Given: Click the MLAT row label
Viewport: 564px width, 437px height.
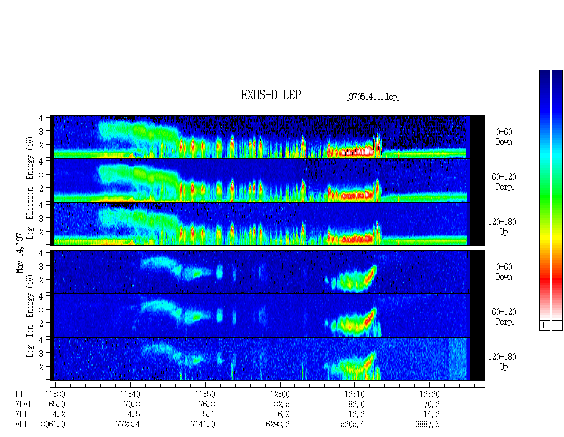Looking at the screenshot, I should [24, 404].
